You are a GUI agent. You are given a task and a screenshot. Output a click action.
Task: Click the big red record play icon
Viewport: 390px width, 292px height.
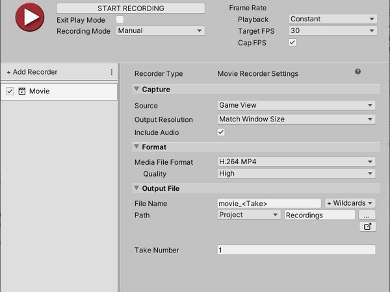point(30,17)
